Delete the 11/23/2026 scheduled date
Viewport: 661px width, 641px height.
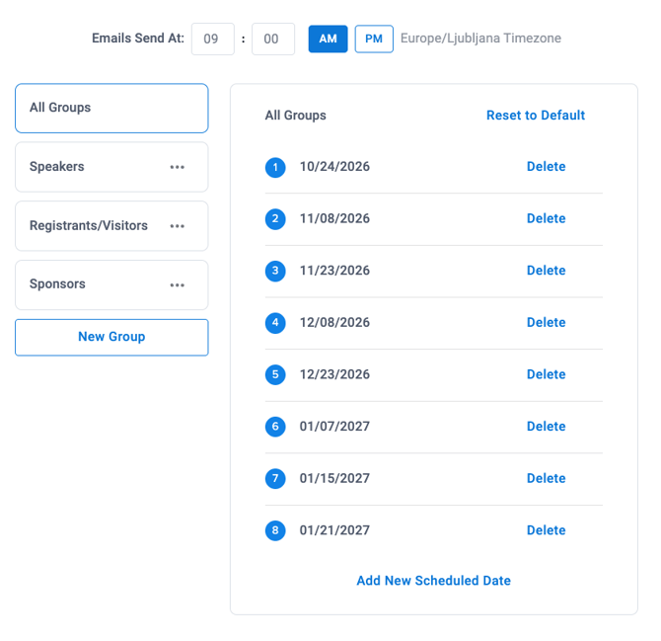point(546,270)
